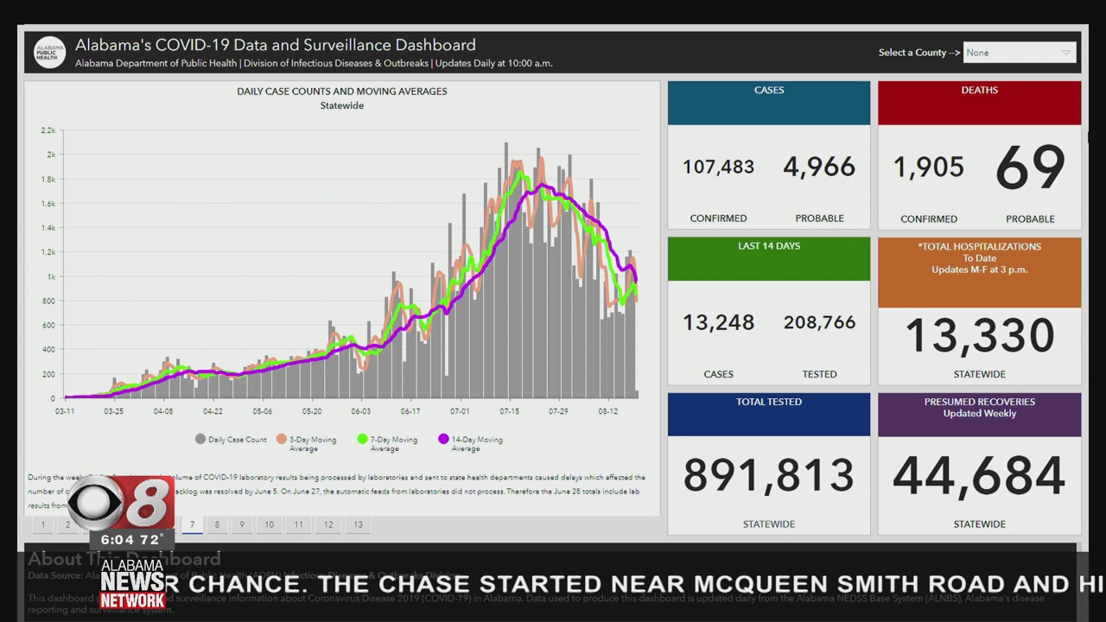This screenshot has height=622, width=1106.
Task: Go to chart page 8 tab
Action: (x=217, y=524)
